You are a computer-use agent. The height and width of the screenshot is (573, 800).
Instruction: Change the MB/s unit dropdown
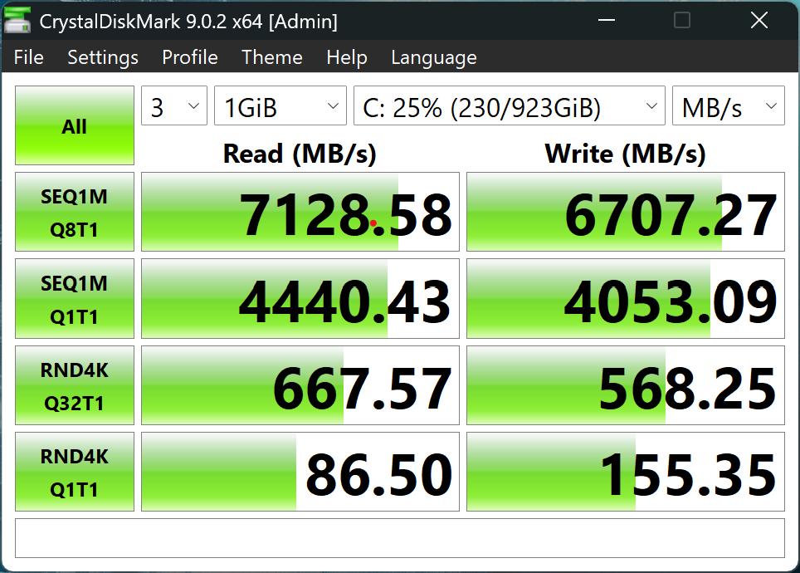point(728,107)
